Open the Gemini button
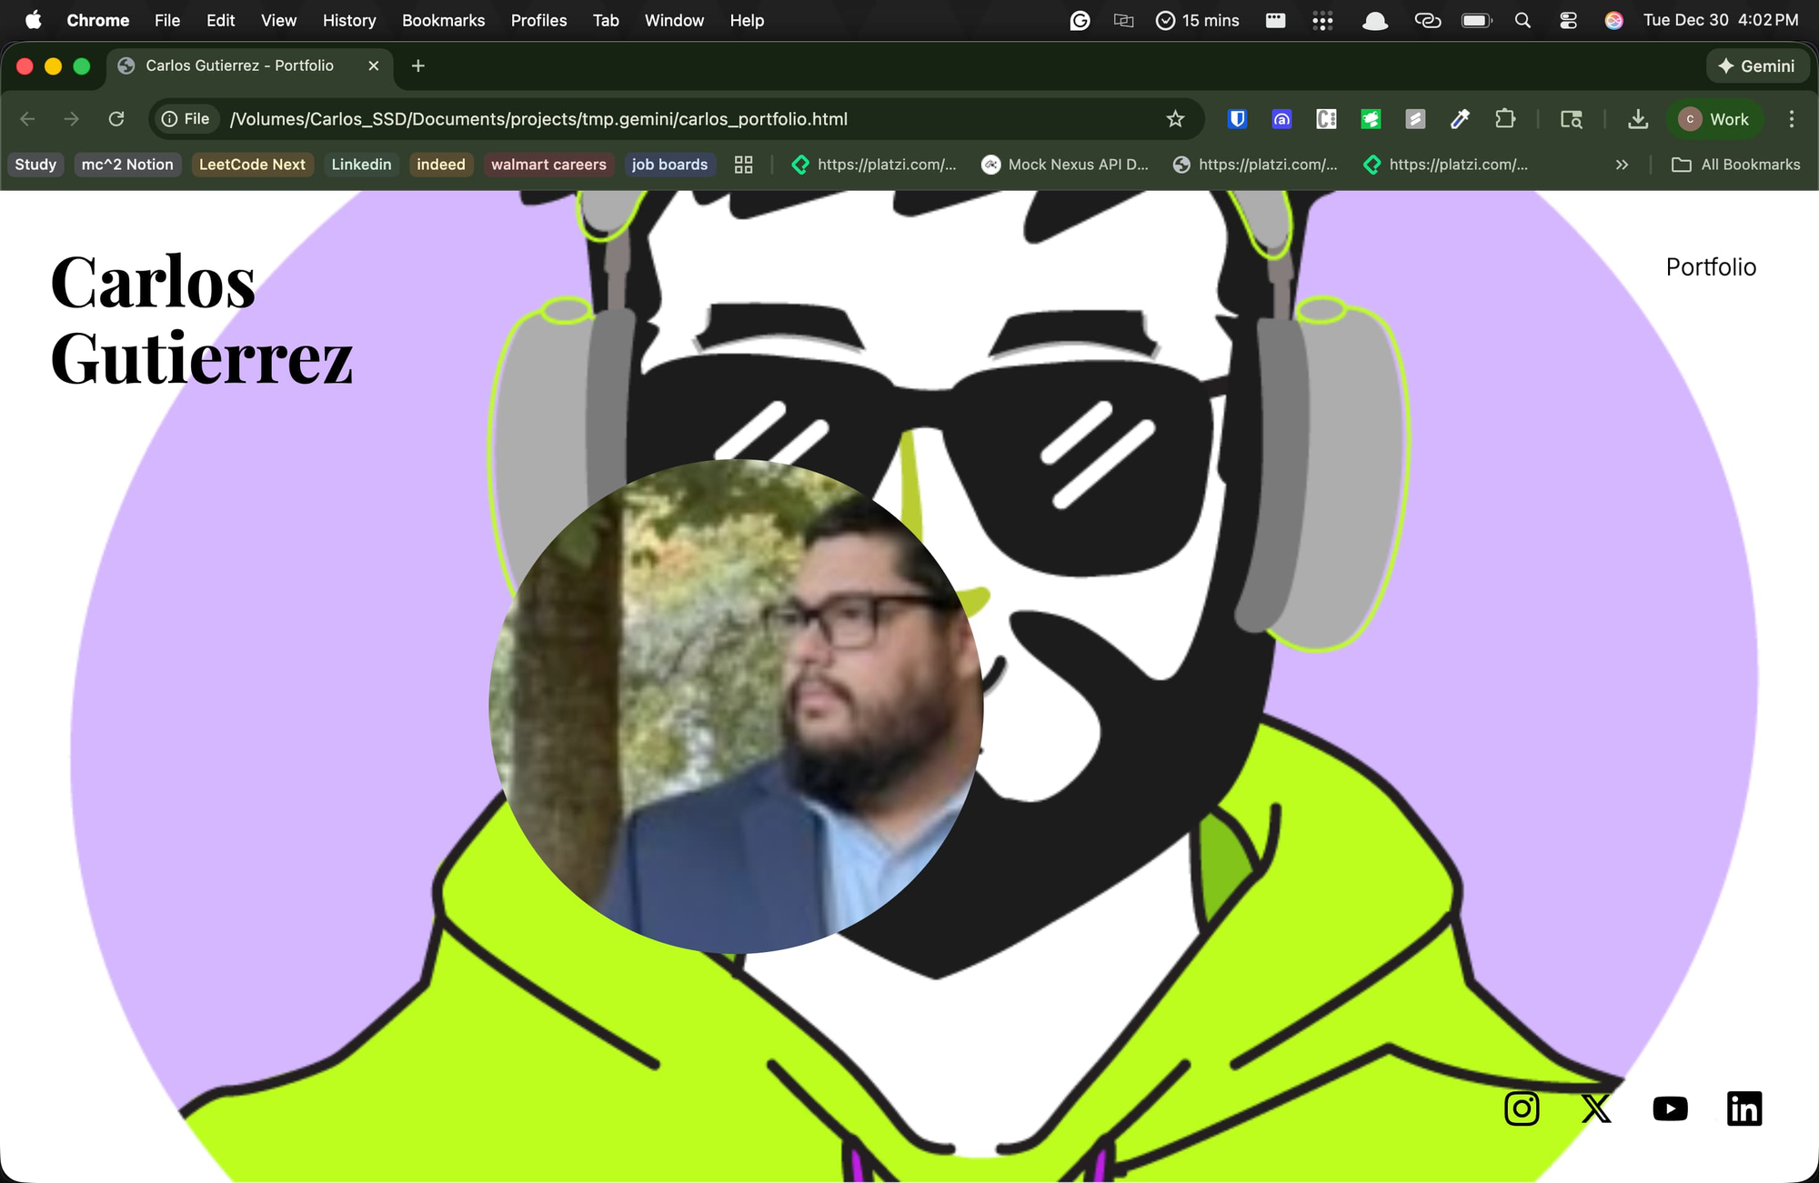 click(1756, 66)
